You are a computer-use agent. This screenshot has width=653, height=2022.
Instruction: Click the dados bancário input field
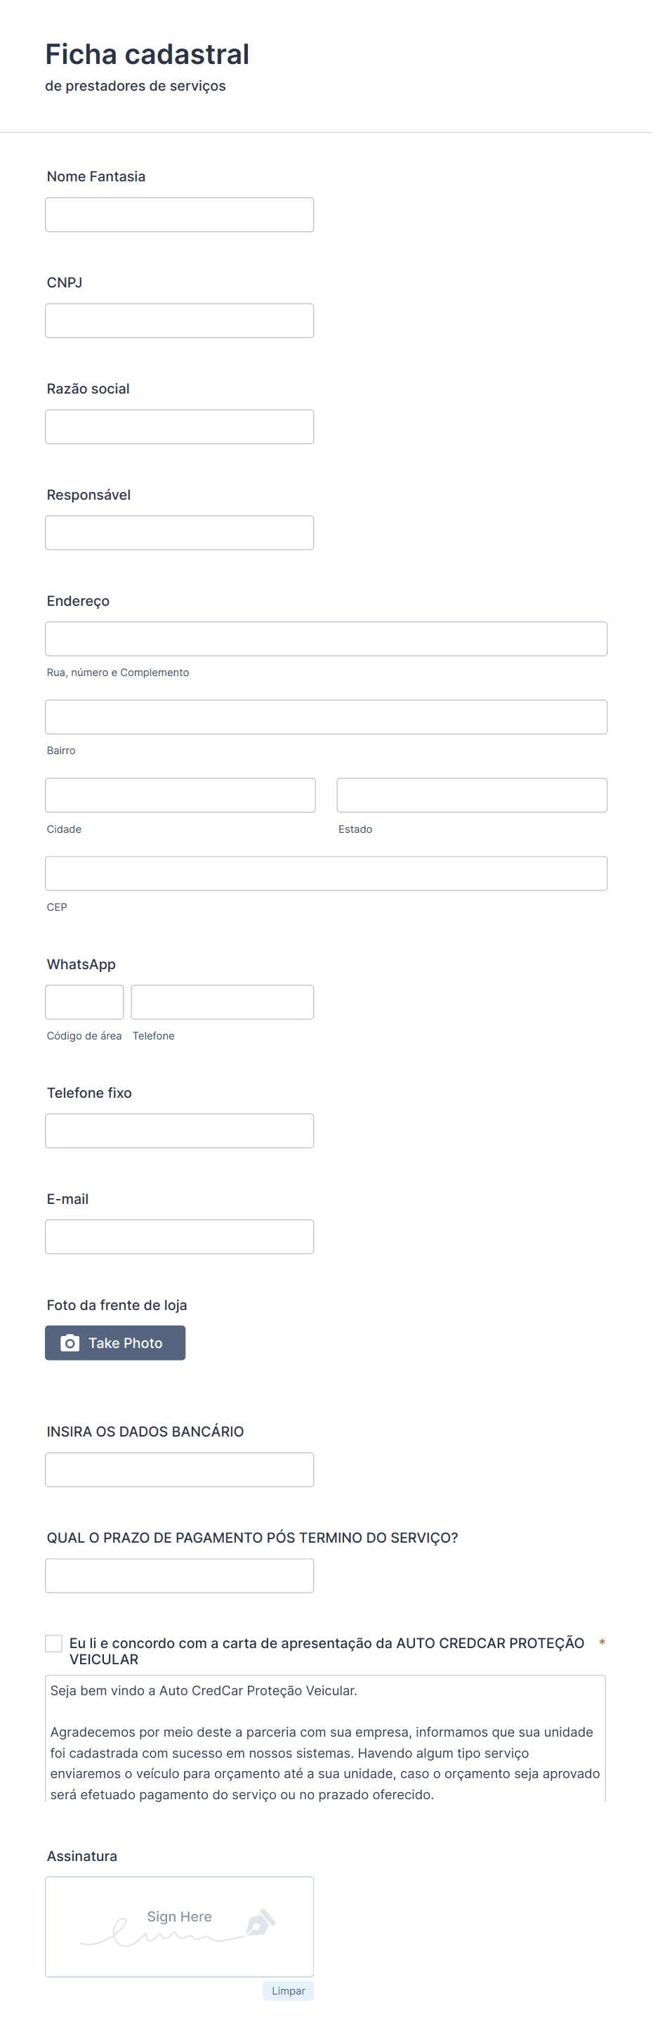(180, 1470)
